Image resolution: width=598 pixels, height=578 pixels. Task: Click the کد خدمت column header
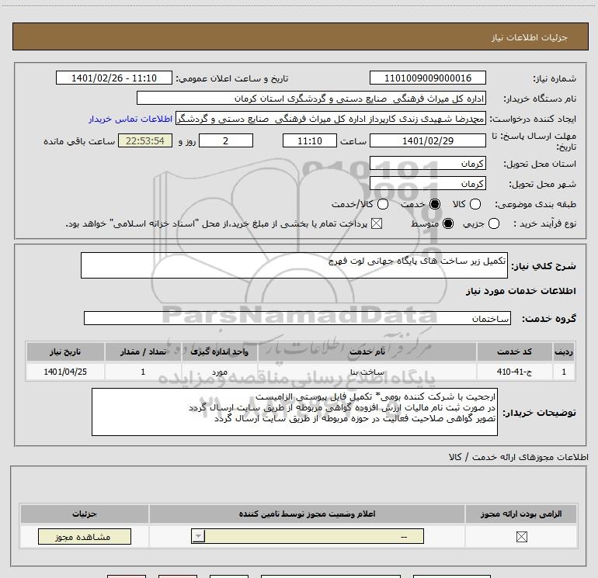[x=514, y=351]
